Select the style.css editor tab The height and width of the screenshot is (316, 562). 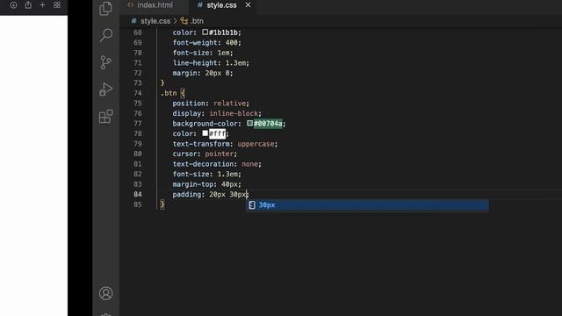[x=221, y=5]
